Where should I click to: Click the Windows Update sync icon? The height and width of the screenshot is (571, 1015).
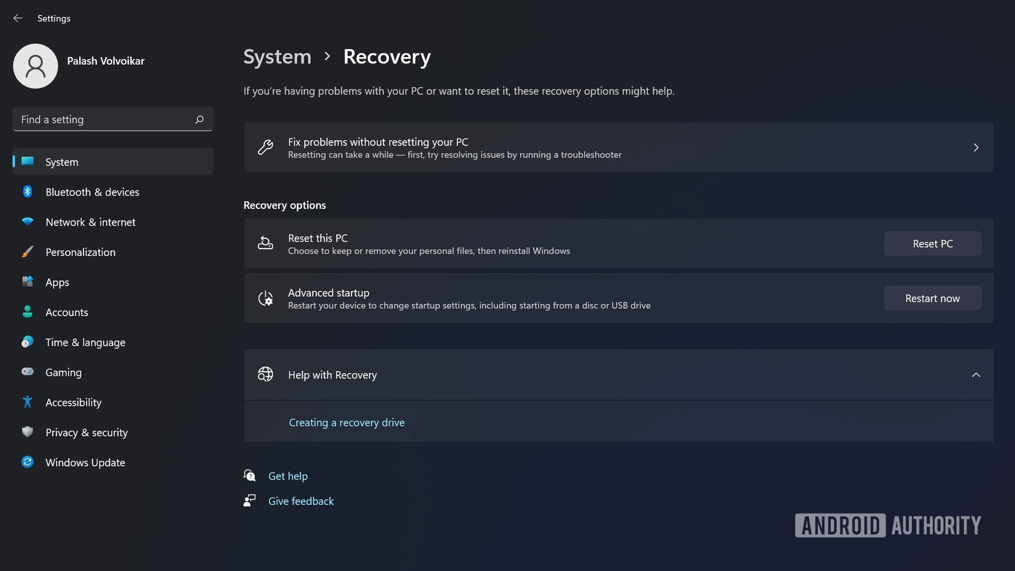[x=27, y=462]
